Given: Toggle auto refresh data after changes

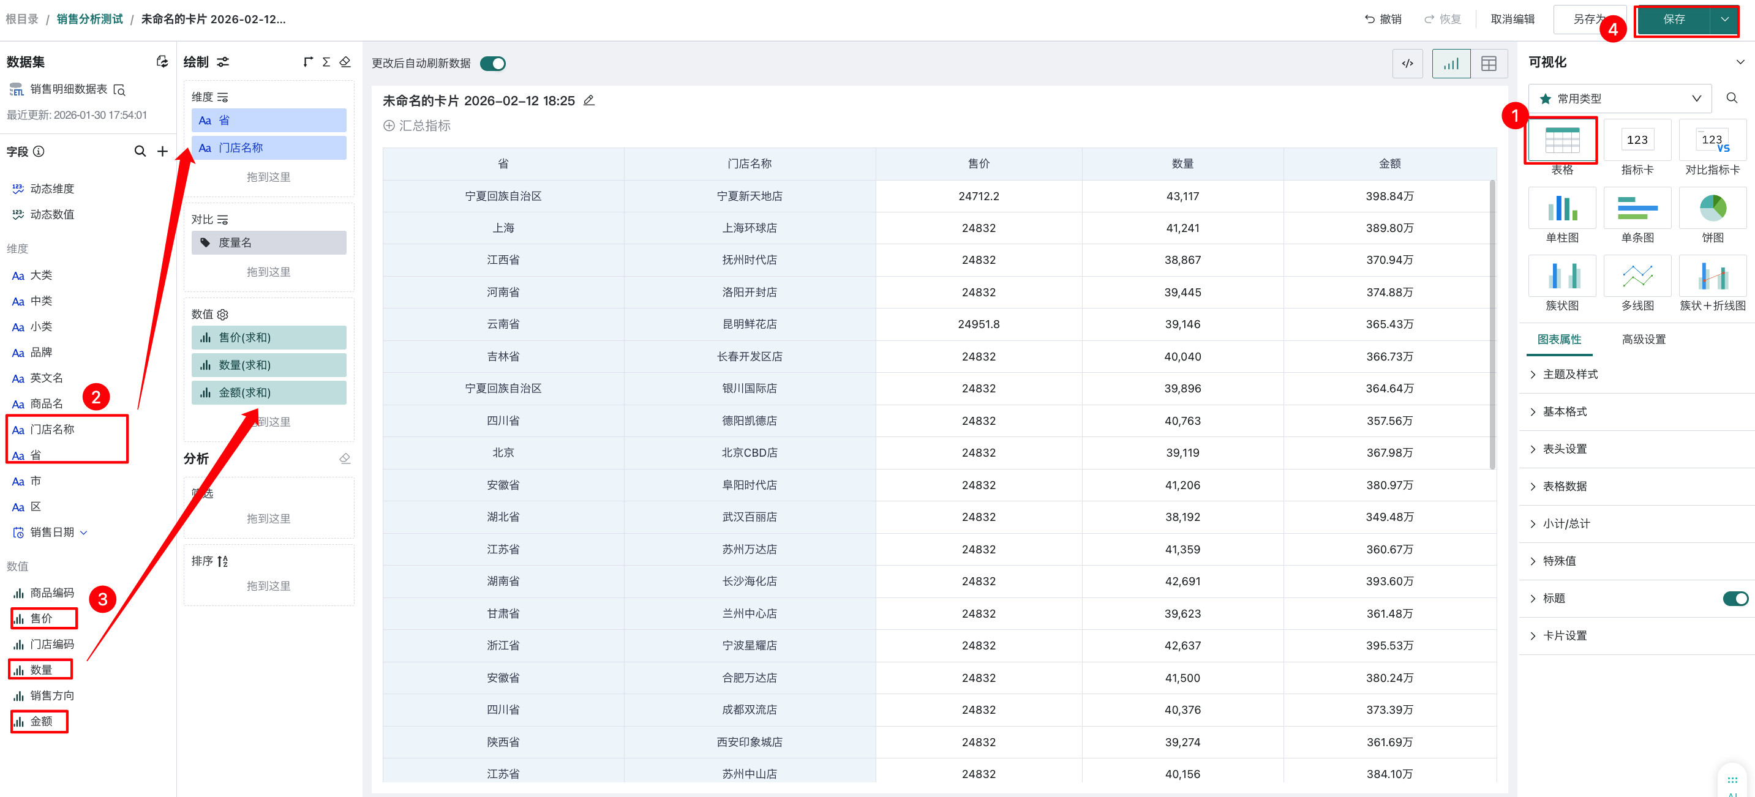Looking at the screenshot, I should click(x=492, y=63).
